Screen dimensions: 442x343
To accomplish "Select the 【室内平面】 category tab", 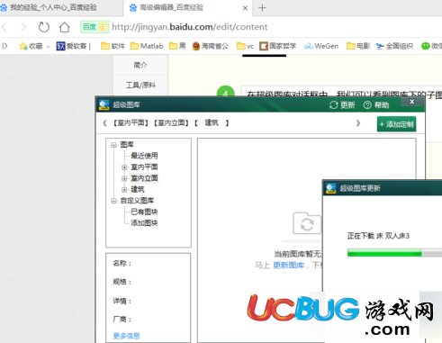I will pyautogui.click(x=131, y=123).
